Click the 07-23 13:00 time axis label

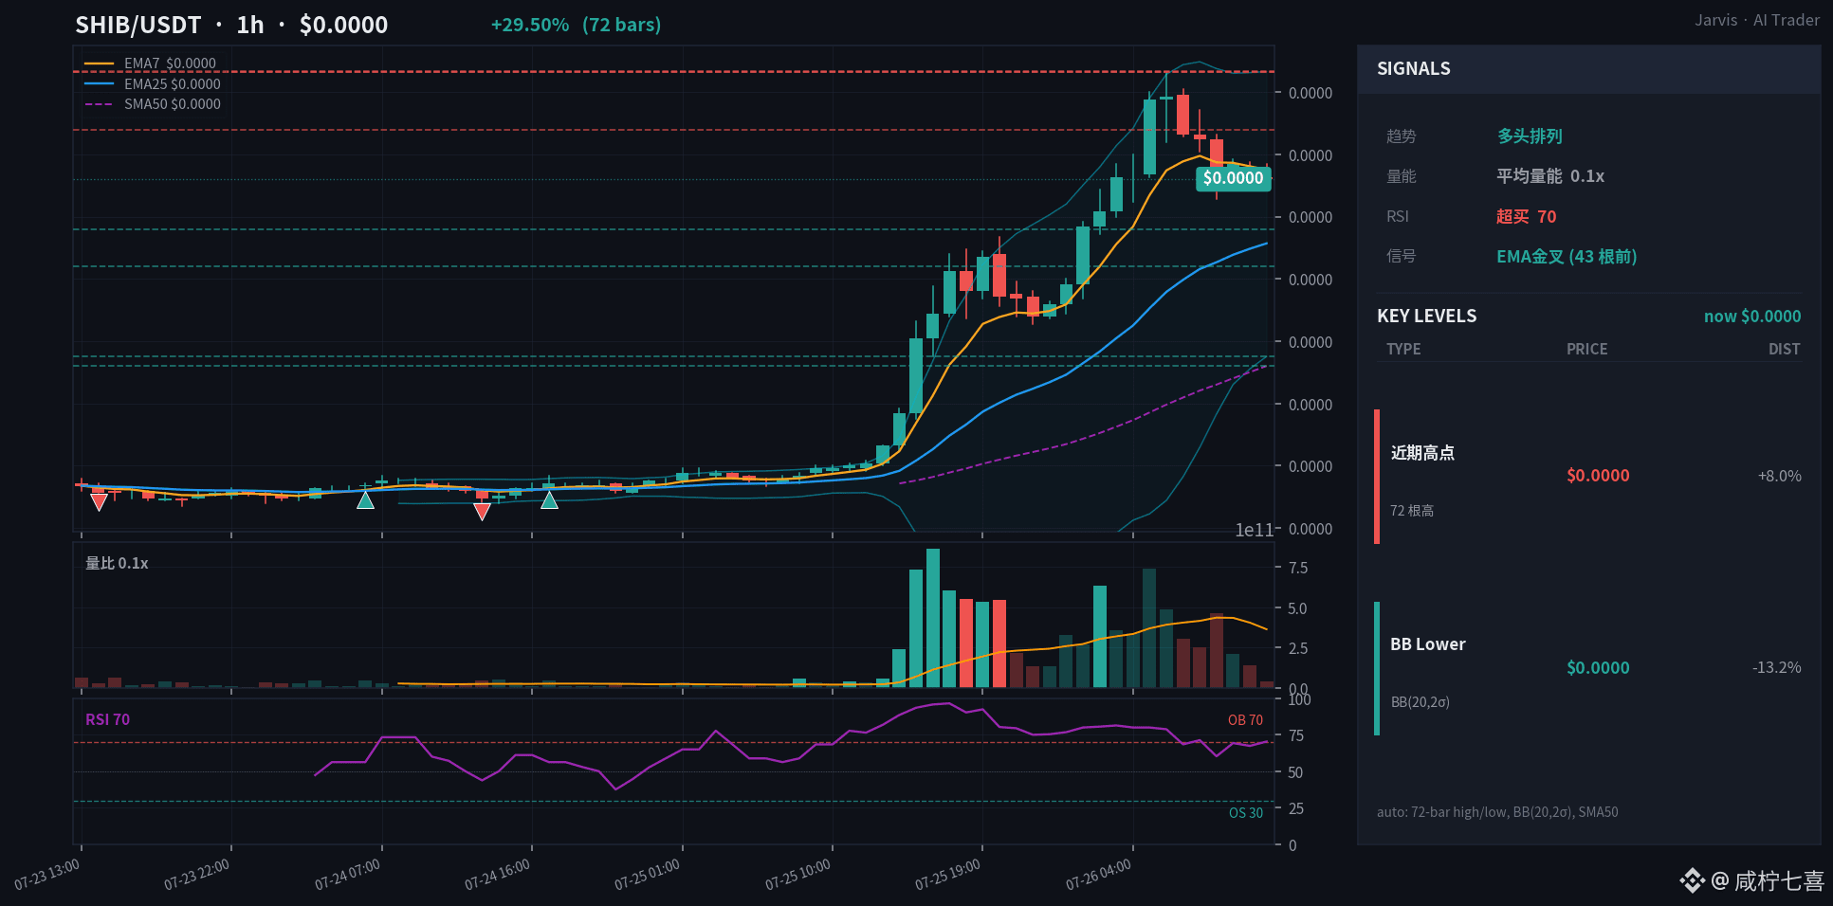47,875
